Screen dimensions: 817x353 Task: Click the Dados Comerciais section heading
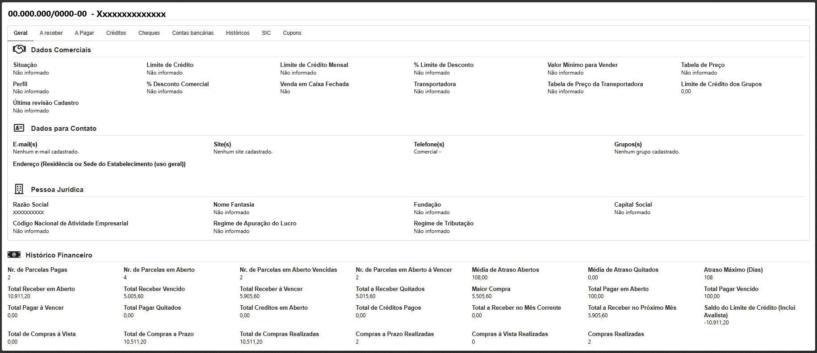(61, 50)
